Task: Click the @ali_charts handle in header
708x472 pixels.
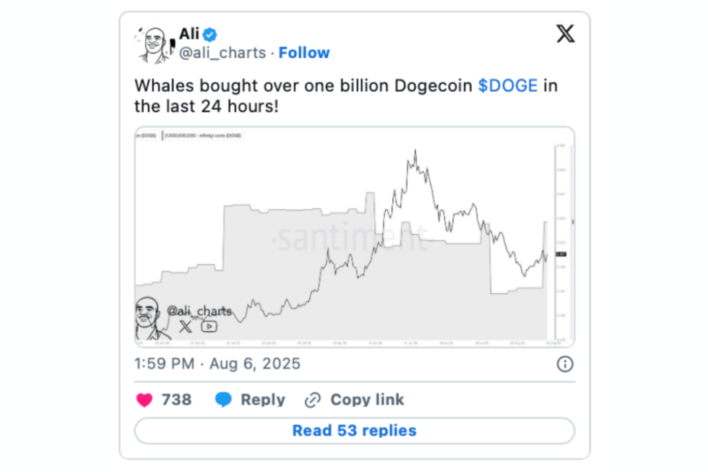Action: coord(222,53)
